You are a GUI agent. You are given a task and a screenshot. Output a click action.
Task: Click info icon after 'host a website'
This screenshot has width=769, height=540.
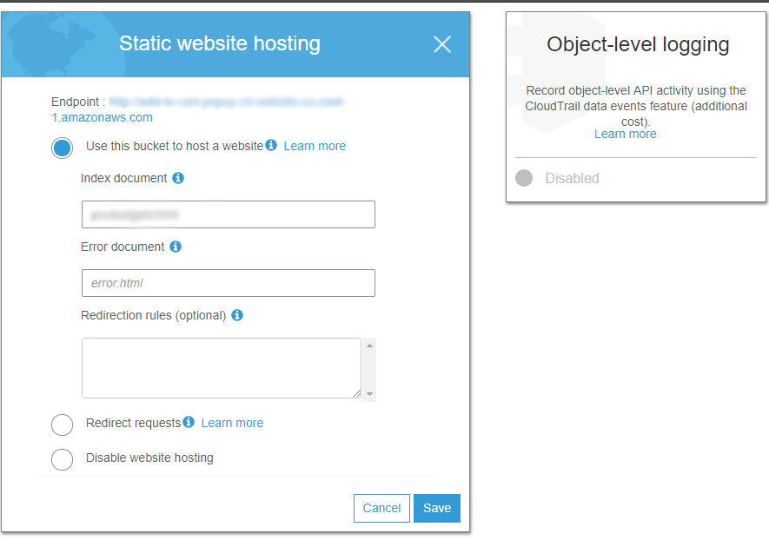pos(271,145)
